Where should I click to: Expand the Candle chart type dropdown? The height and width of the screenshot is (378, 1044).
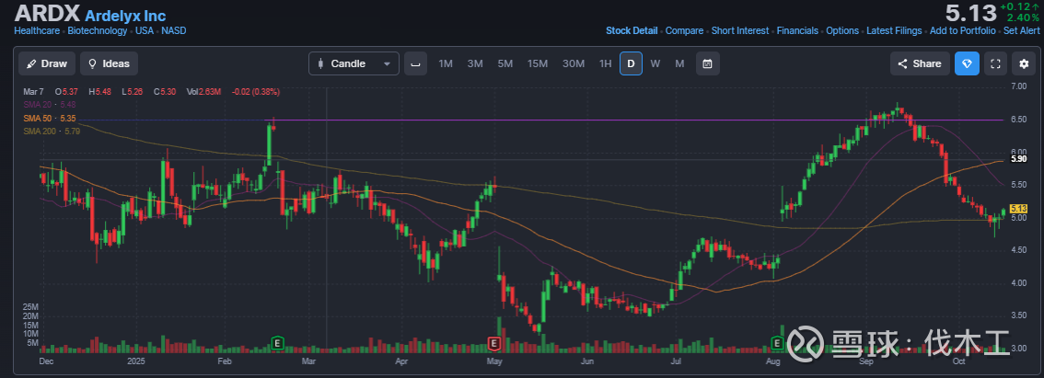[x=354, y=63]
